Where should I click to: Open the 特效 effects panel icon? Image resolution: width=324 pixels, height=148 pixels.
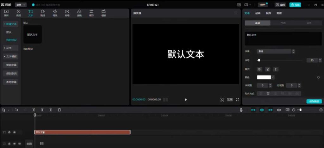(x=55, y=13)
